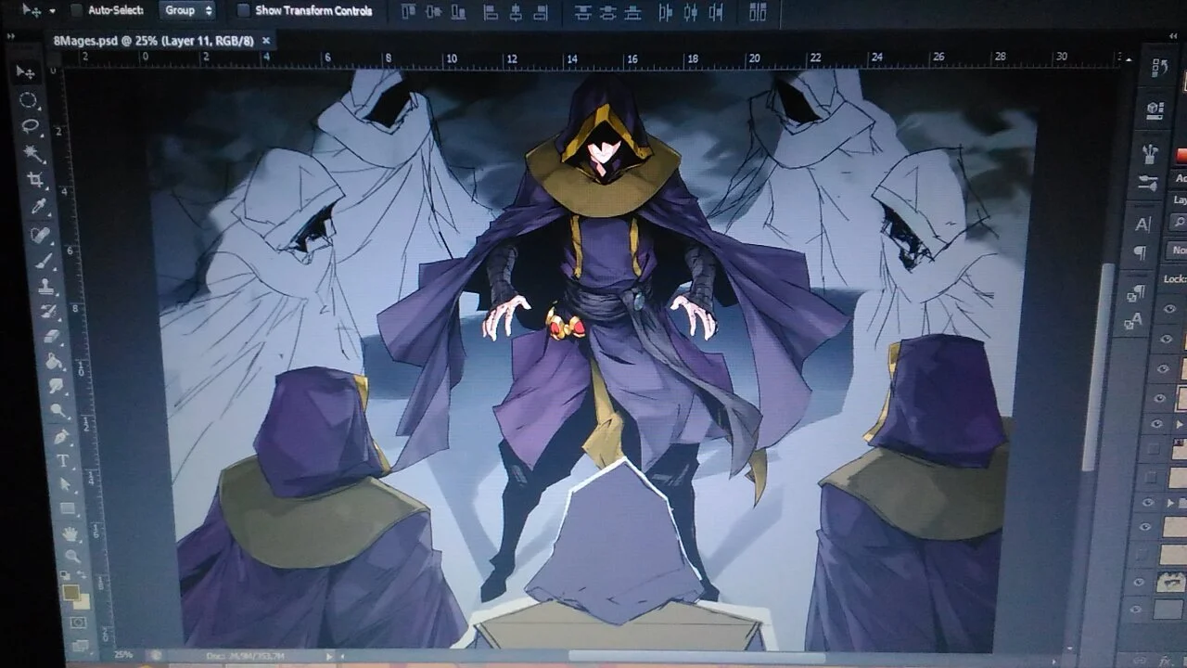Open the layer blend mode dropdown
Viewport: 1187px width, 668px height.
click(x=1178, y=250)
